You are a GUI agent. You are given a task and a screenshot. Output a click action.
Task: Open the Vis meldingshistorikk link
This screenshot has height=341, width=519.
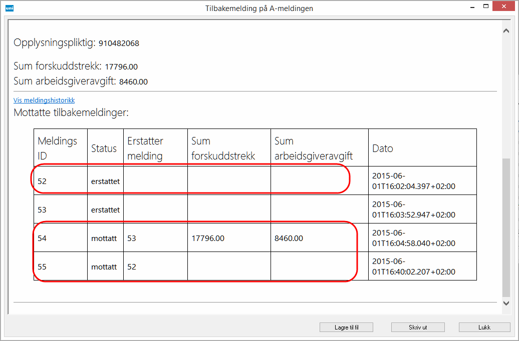pyautogui.click(x=44, y=100)
